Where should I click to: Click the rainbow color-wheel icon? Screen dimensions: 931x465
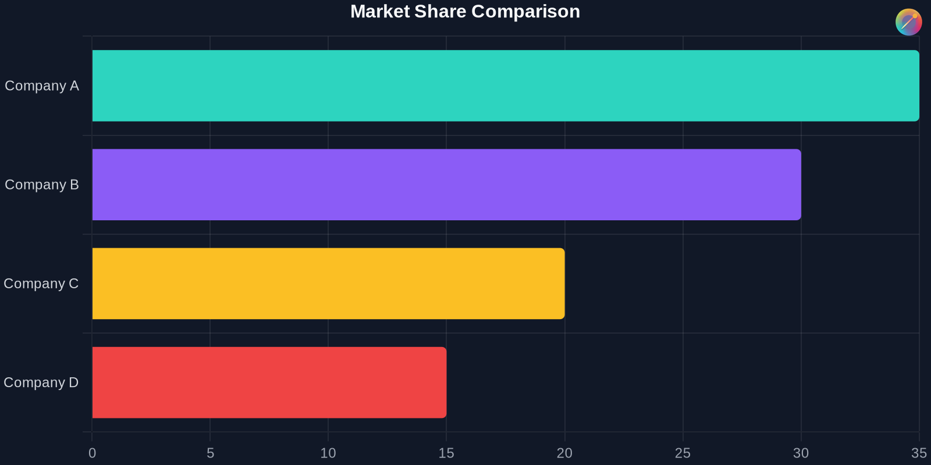coord(908,22)
